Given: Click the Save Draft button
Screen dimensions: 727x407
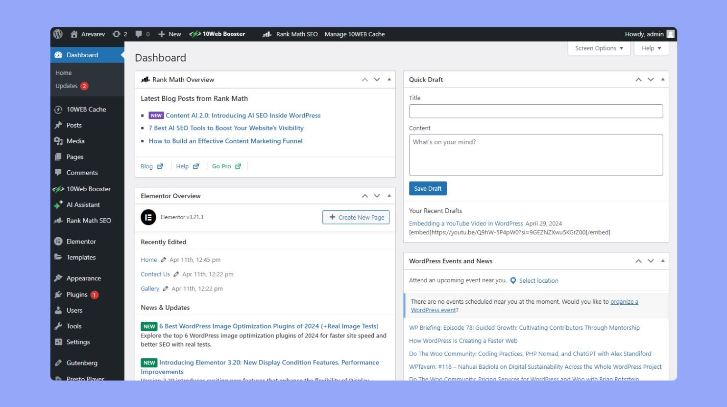Looking at the screenshot, I should (x=427, y=188).
